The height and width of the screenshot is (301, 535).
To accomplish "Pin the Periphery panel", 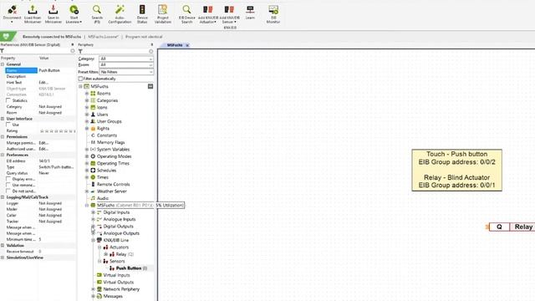I will tap(152, 44).
